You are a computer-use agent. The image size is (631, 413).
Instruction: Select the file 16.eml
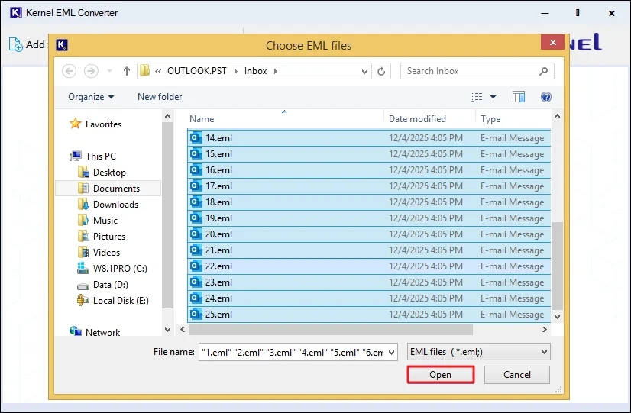pyautogui.click(x=369, y=170)
